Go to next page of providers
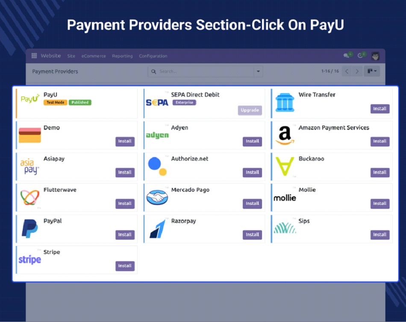Image resolution: width=406 pixels, height=322 pixels. (x=357, y=71)
